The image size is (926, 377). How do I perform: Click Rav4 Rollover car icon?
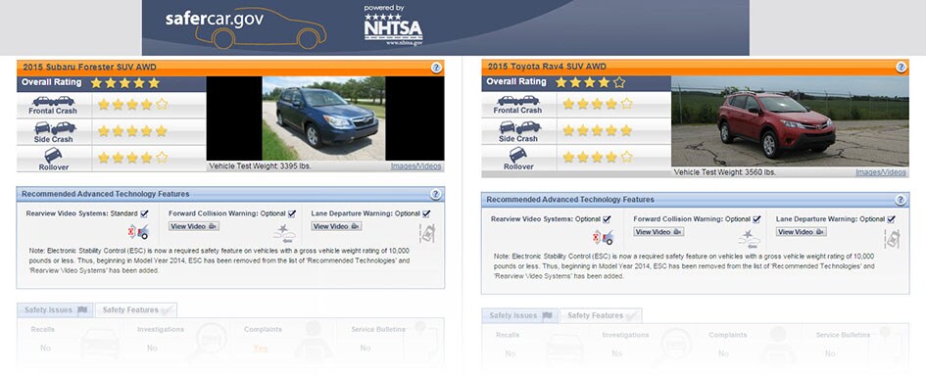tap(518, 155)
